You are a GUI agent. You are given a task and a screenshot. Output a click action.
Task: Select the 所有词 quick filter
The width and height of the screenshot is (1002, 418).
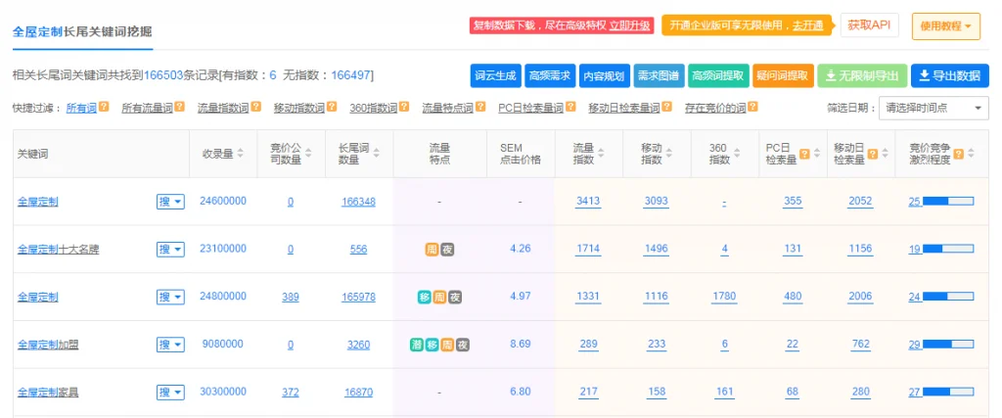(81, 108)
